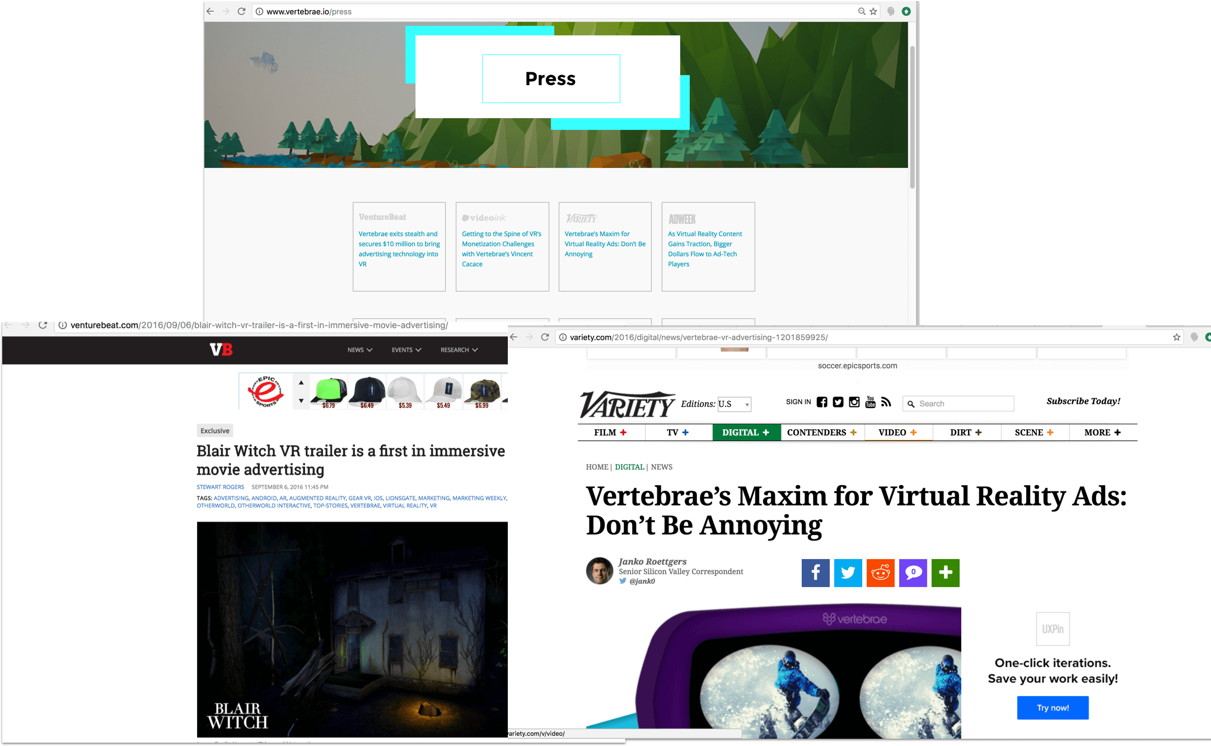Click the up arrow in the Epic Sports ad carousel
Screen dimensions: 1211x746
pos(301,382)
